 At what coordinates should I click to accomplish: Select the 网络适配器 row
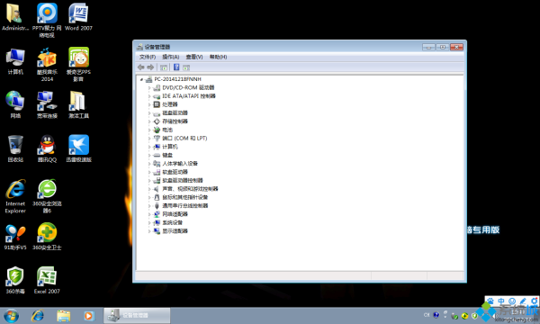pos(175,214)
